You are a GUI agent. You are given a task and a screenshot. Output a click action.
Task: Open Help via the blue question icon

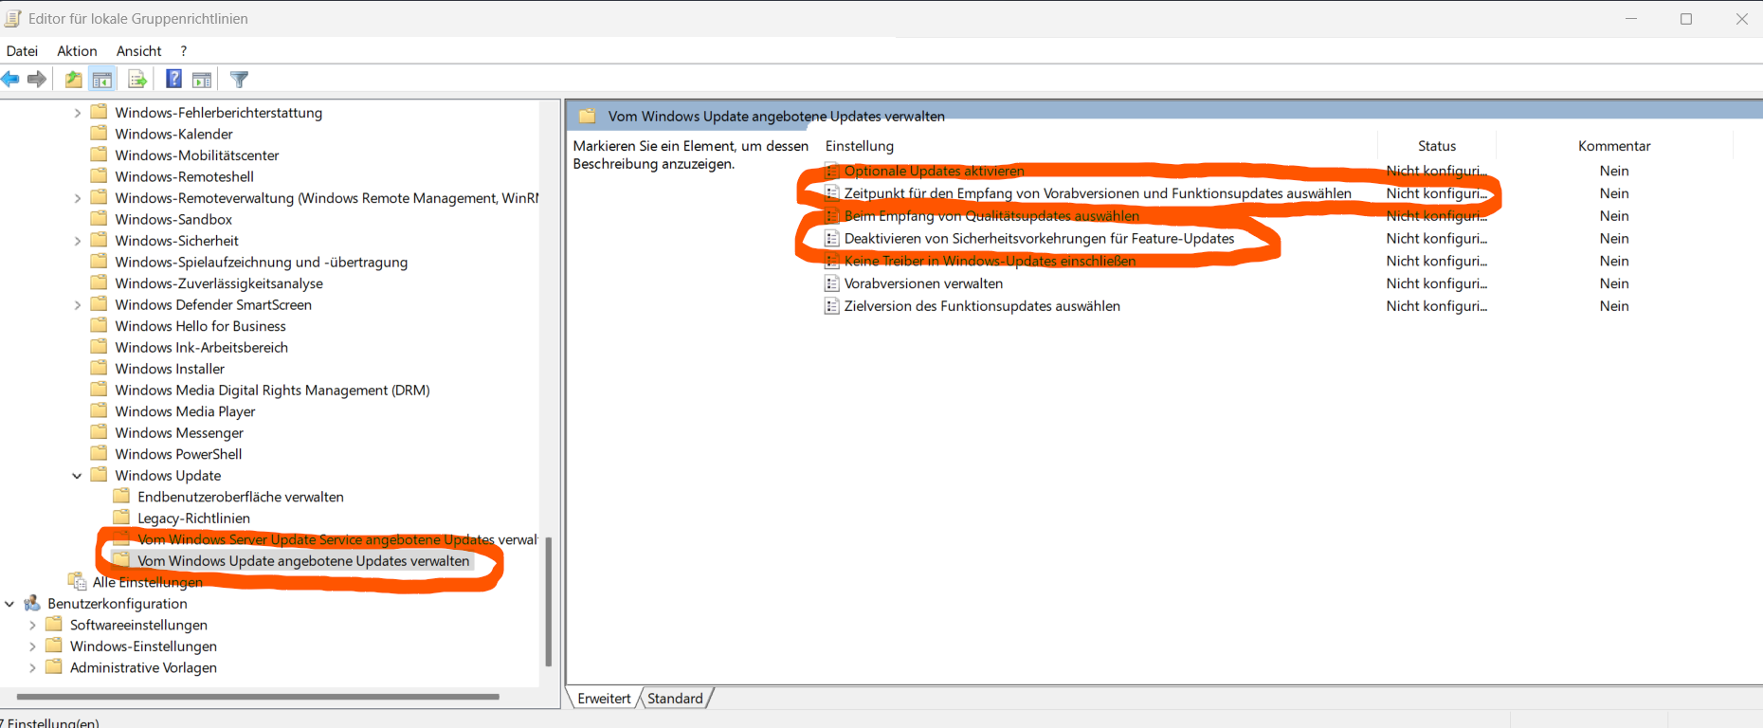coord(173,80)
